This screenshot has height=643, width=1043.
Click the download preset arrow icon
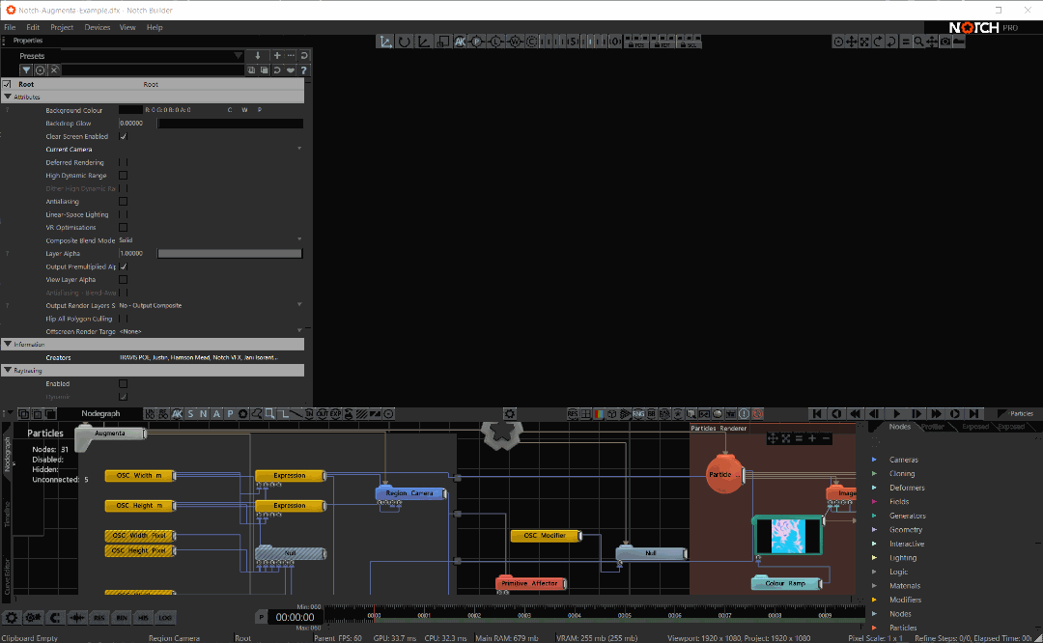(258, 56)
